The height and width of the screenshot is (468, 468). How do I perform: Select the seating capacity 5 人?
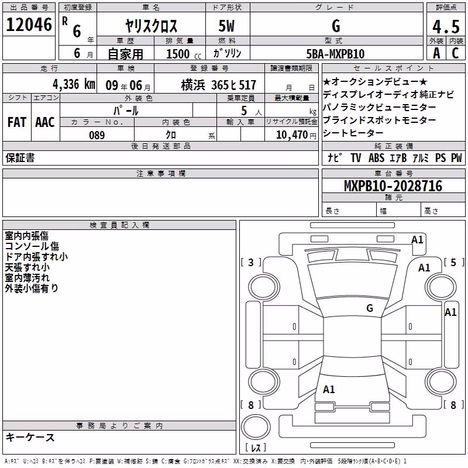point(252,111)
